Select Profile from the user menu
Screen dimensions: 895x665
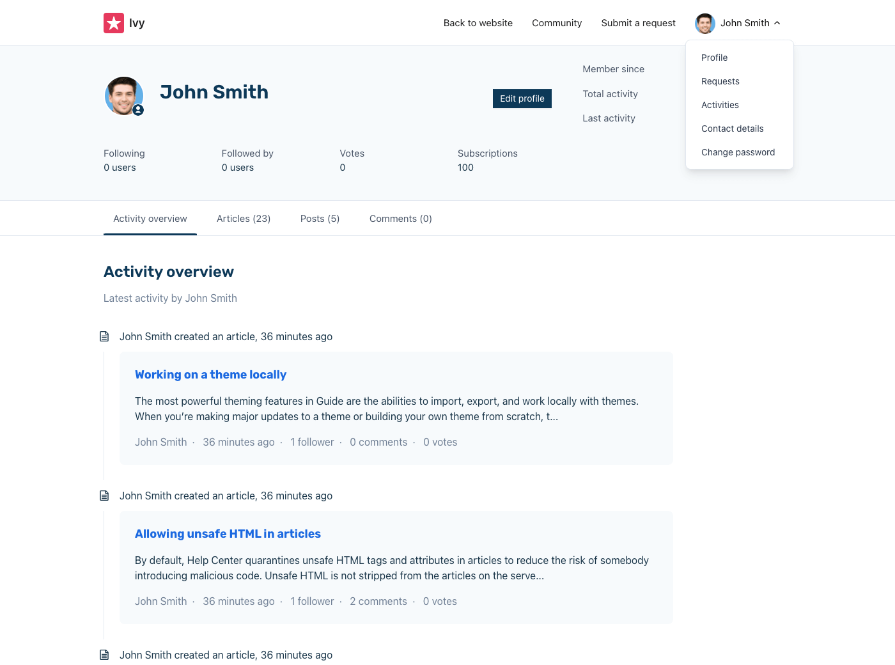pyautogui.click(x=714, y=58)
